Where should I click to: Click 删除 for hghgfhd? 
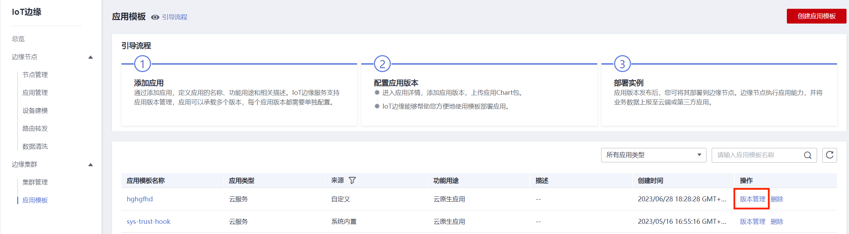click(x=777, y=199)
